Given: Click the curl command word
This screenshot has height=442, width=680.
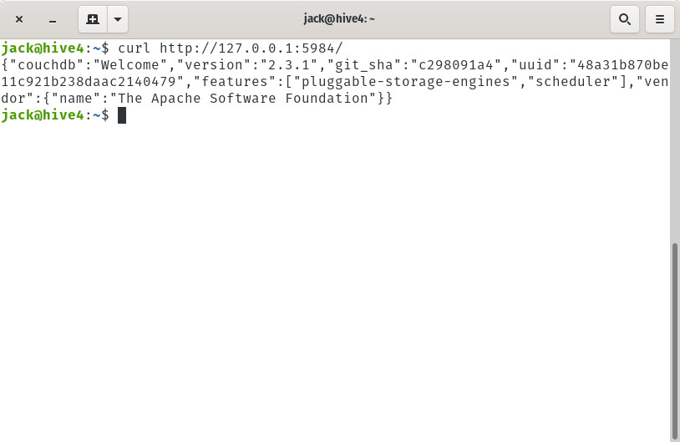Looking at the screenshot, I should 134,48.
